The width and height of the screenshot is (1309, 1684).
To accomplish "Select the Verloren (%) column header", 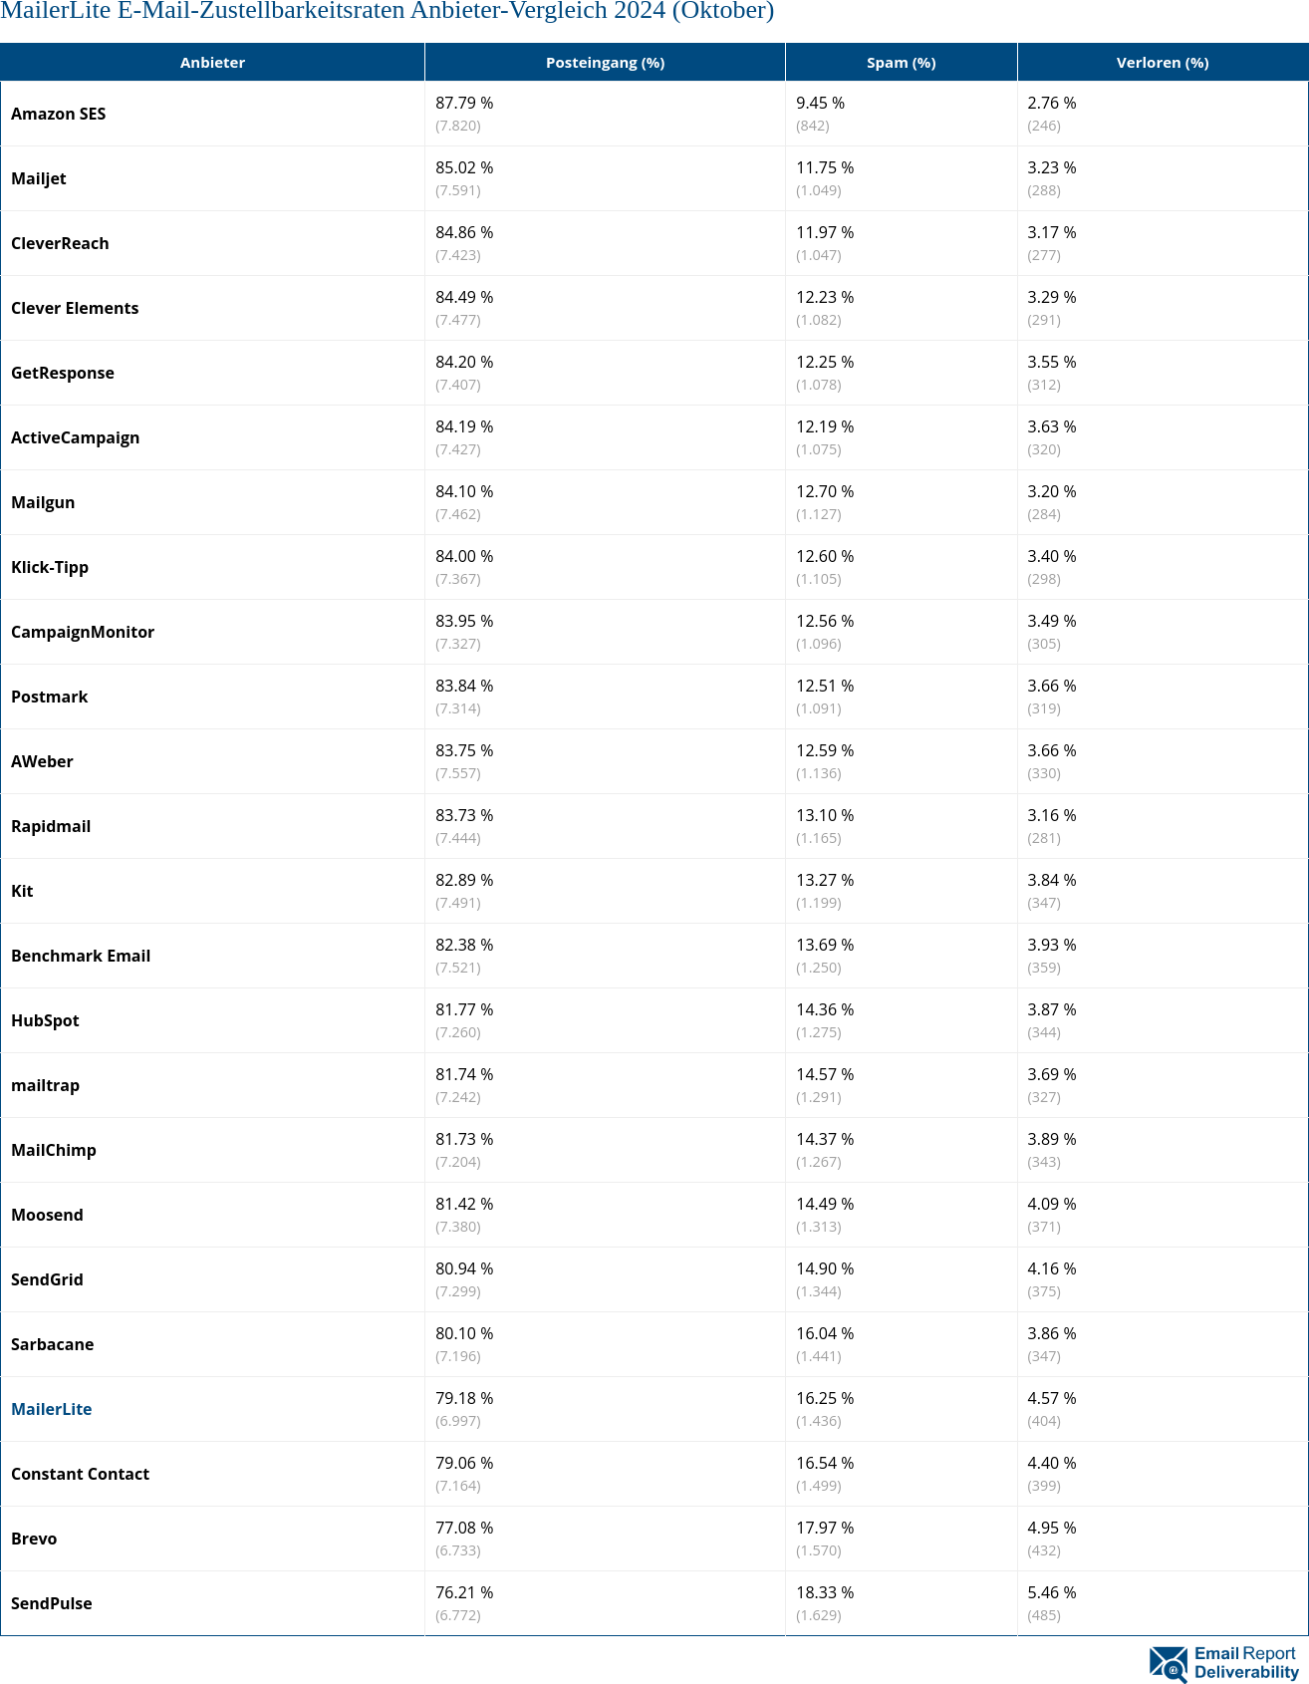I will point(1162,63).
